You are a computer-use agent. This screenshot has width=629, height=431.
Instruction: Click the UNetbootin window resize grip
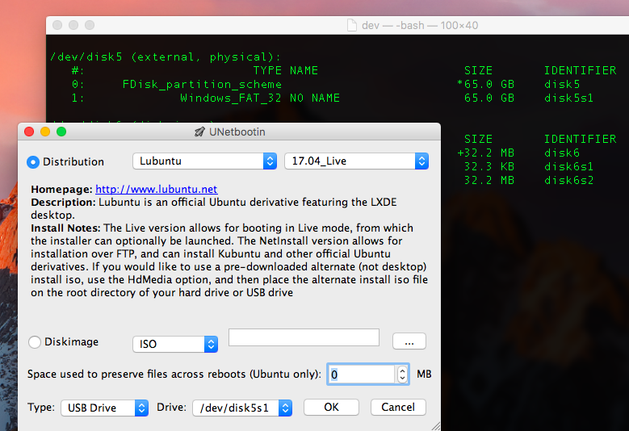(x=436, y=427)
